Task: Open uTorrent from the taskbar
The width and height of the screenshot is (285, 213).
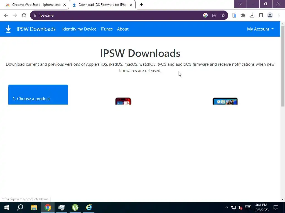Action: [75, 207]
